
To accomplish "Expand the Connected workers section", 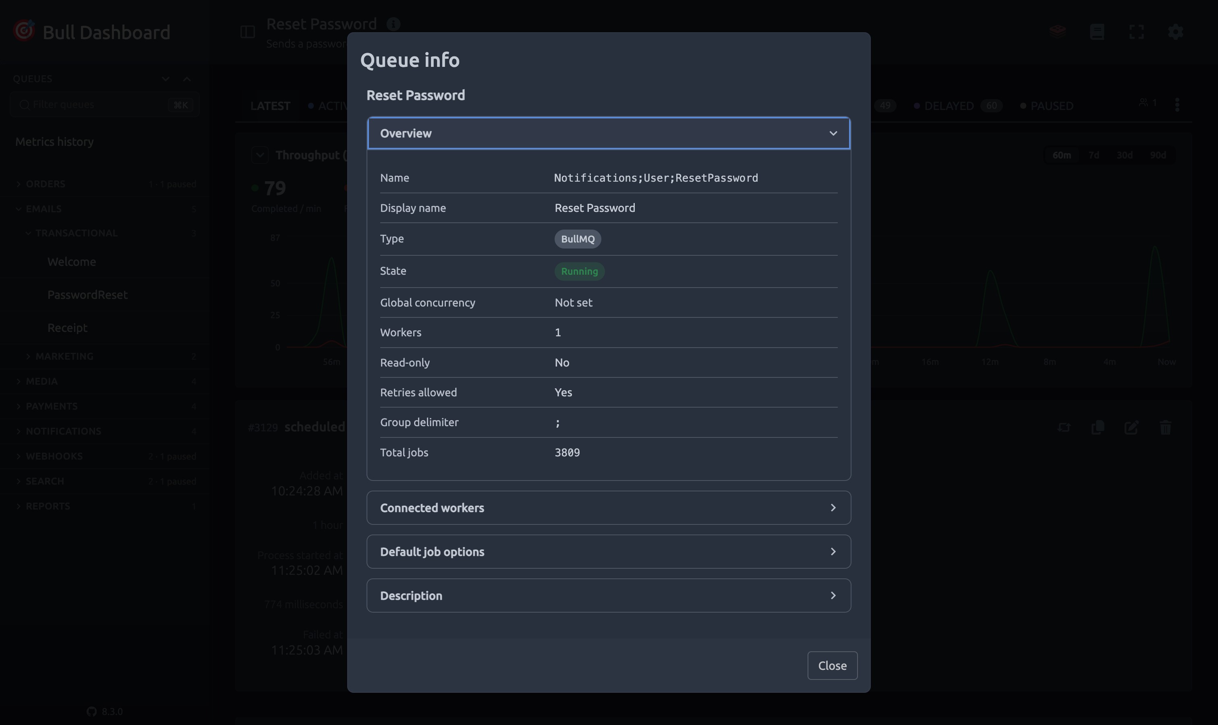I will 608,507.
